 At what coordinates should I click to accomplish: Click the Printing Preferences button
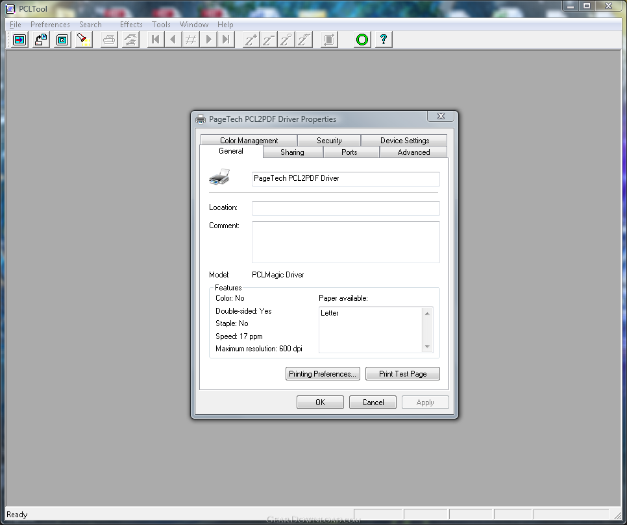[x=323, y=374]
